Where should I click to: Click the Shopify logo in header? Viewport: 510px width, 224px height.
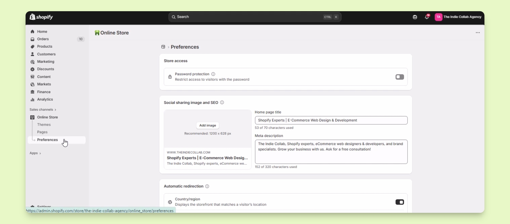point(41,17)
